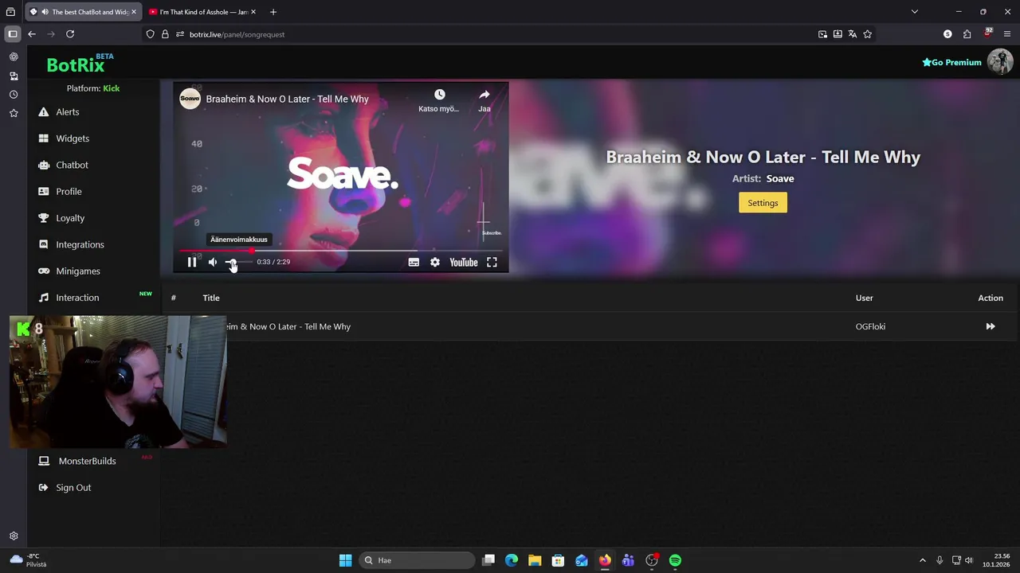This screenshot has width=1020, height=573.
Task: List all tabs dropdown arrow
Action: [915, 12]
